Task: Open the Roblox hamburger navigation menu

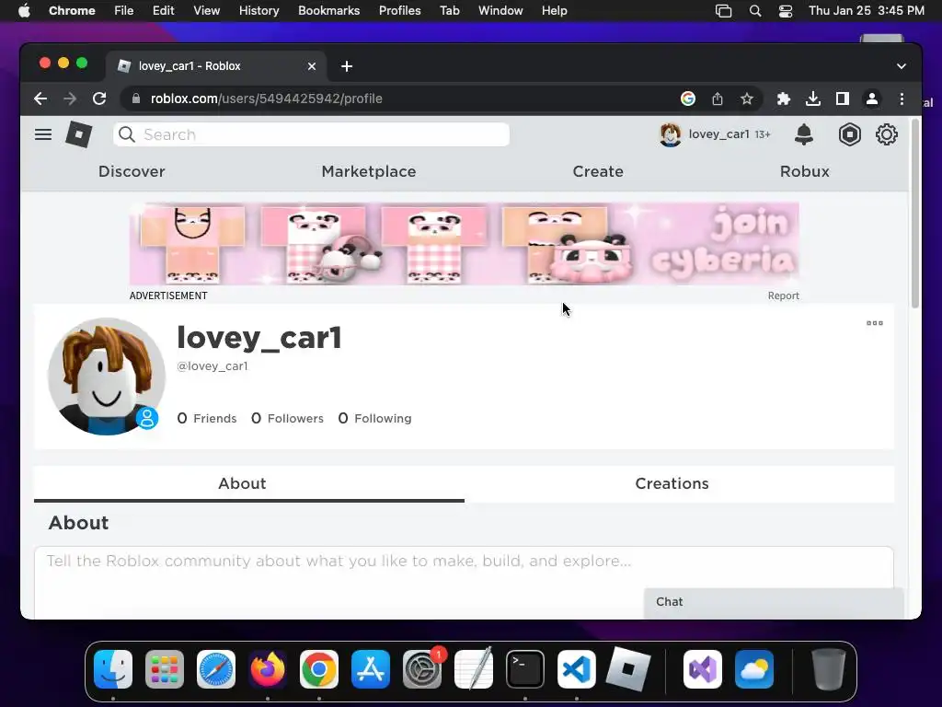Action: click(x=43, y=134)
